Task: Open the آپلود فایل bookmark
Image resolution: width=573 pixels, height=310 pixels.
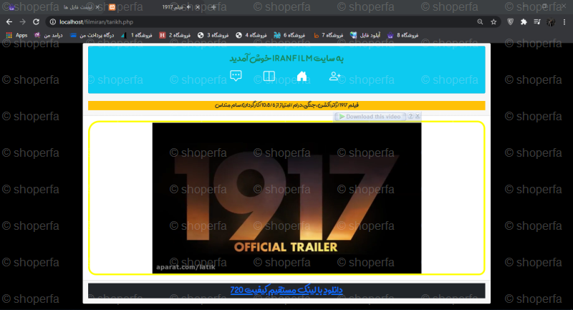Action: 365,35
